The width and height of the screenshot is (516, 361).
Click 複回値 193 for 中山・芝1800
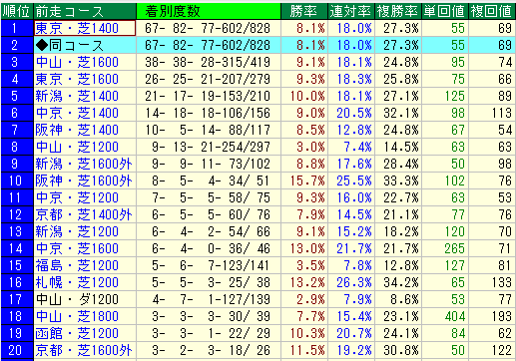click(502, 316)
